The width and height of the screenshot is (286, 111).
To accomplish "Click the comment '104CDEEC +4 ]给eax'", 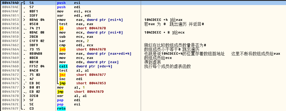I will [163, 20].
